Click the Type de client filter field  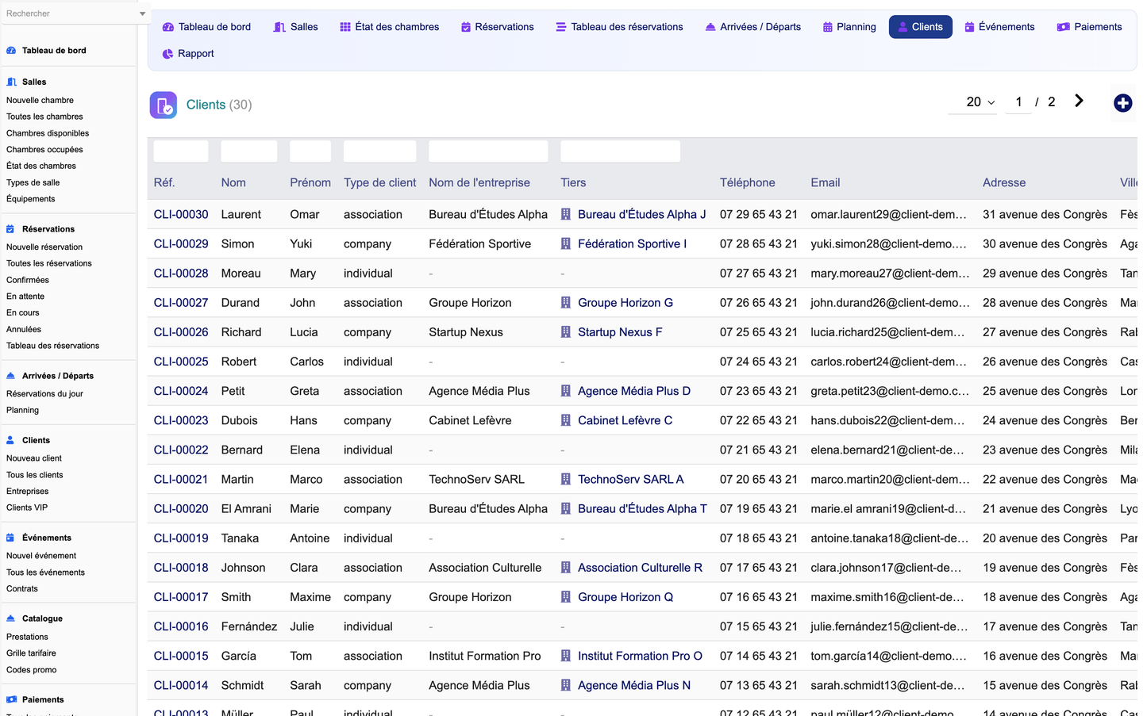click(x=379, y=151)
